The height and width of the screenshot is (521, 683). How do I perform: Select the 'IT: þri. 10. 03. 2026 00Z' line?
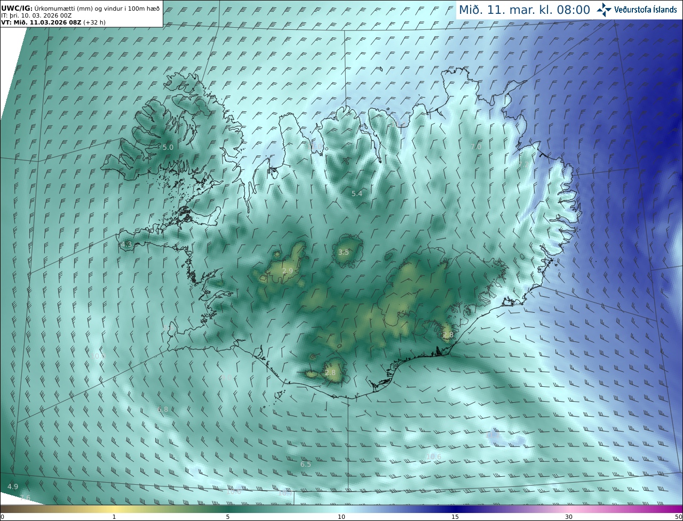click(36, 15)
